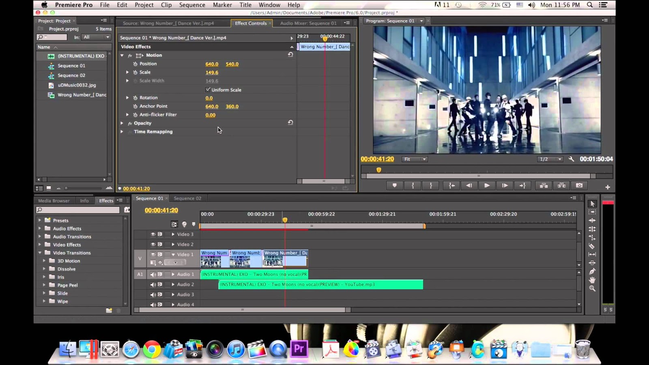Select the Pen tool
Viewport: 649px width, 365px height.
pyautogui.click(x=592, y=271)
